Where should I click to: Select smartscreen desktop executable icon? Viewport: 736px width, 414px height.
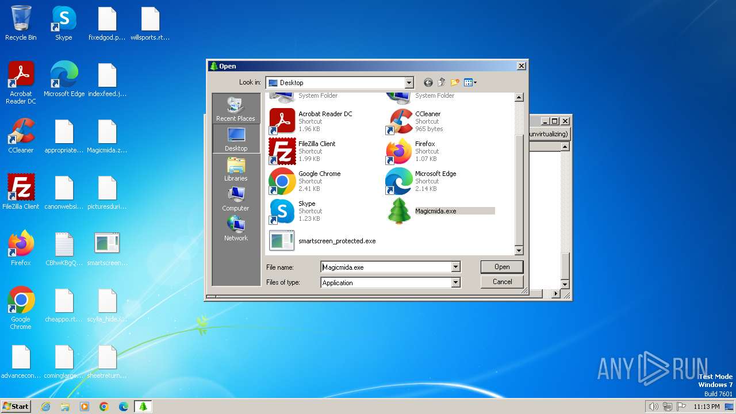coord(107,248)
